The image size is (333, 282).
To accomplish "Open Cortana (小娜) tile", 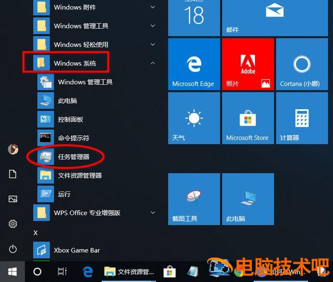I will coord(302,64).
